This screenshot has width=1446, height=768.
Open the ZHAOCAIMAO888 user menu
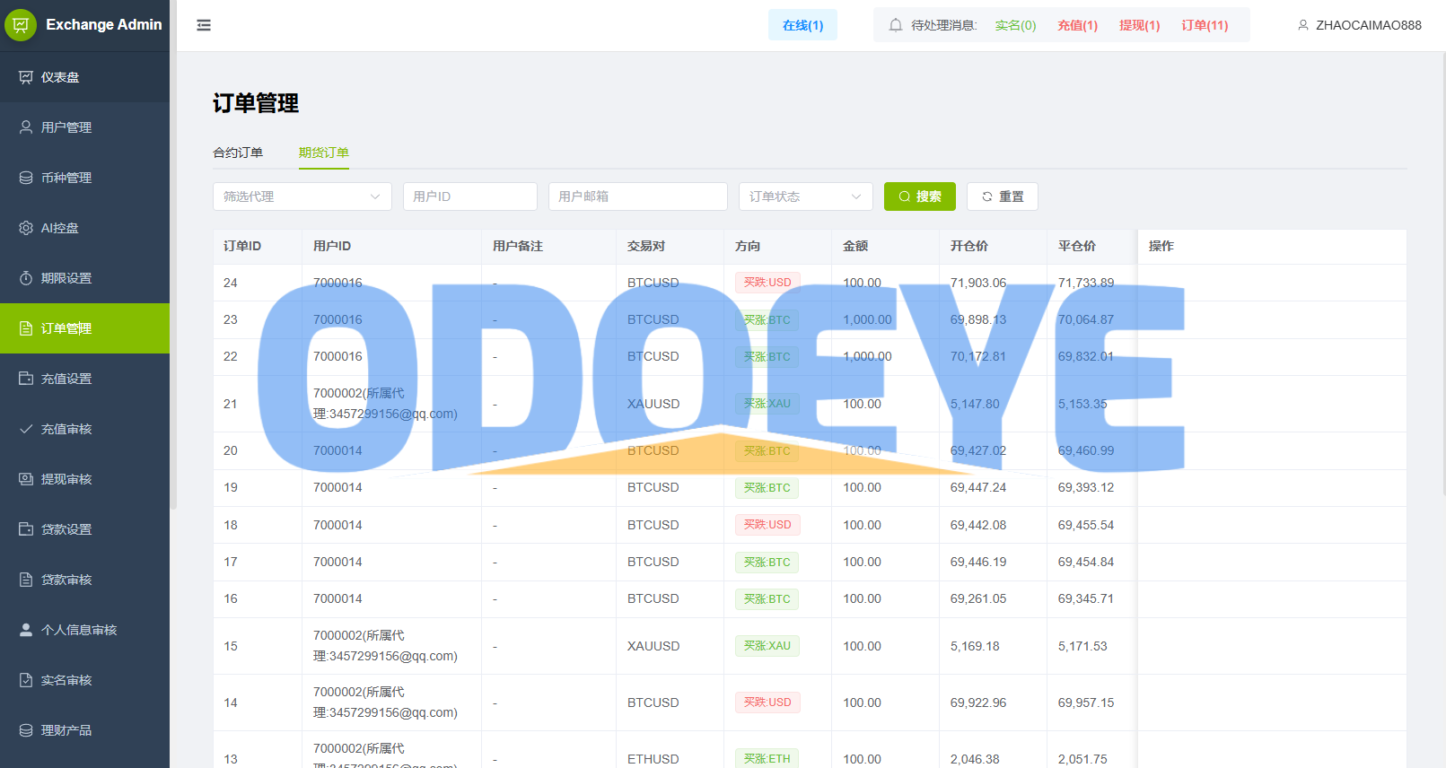(x=1359, y=25)
